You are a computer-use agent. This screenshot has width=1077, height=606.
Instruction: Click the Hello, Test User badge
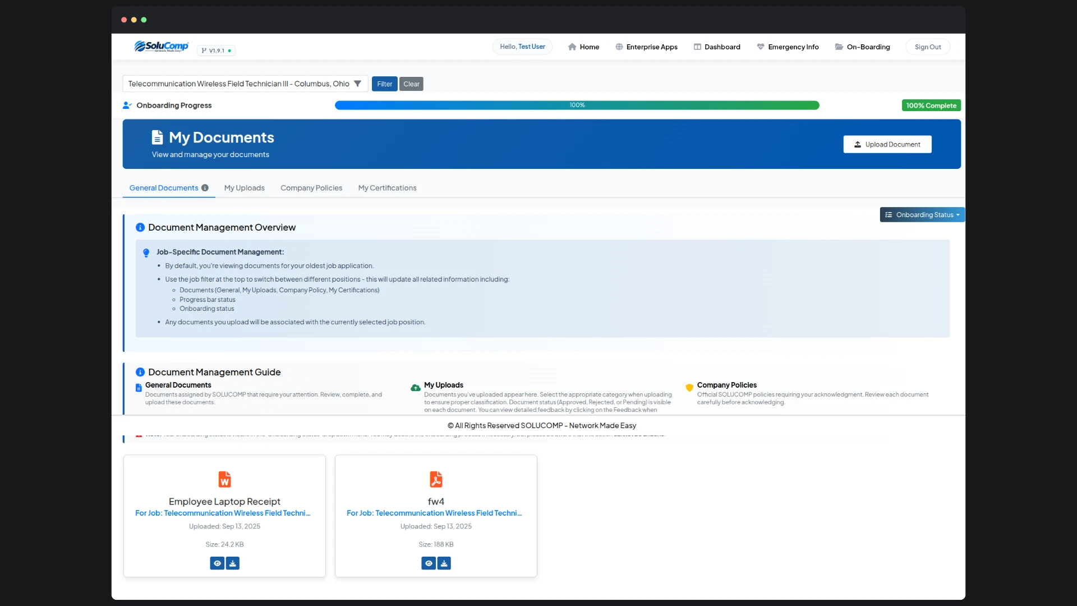pyautogui.click(x=522, y=47)
